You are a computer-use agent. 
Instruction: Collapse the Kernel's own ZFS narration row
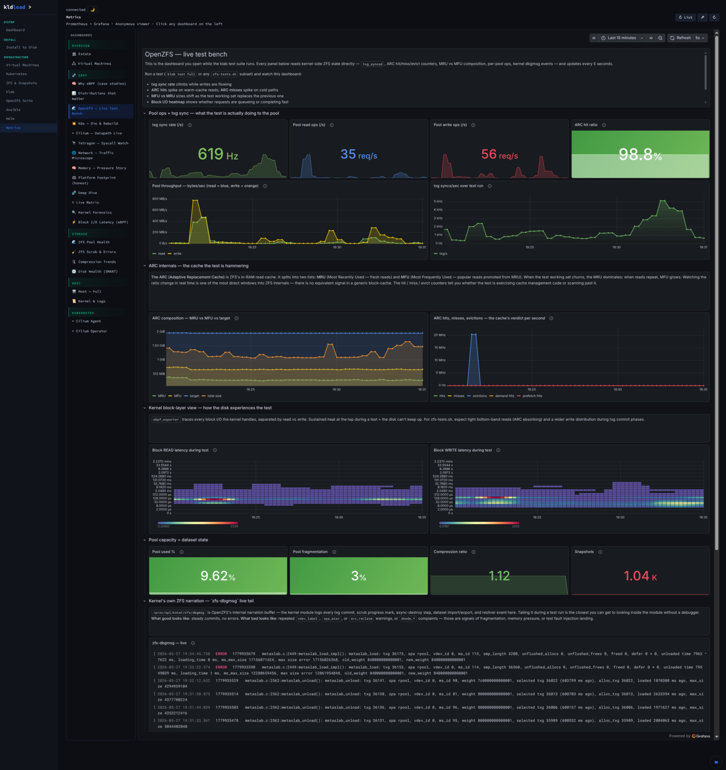[145, 601]
